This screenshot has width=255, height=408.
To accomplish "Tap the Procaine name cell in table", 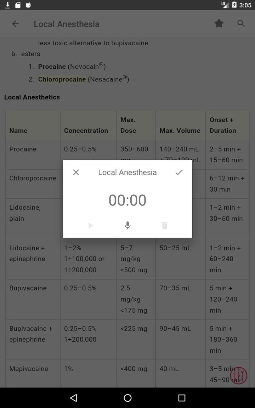I will pyautogui.click(x=33, y=154).
